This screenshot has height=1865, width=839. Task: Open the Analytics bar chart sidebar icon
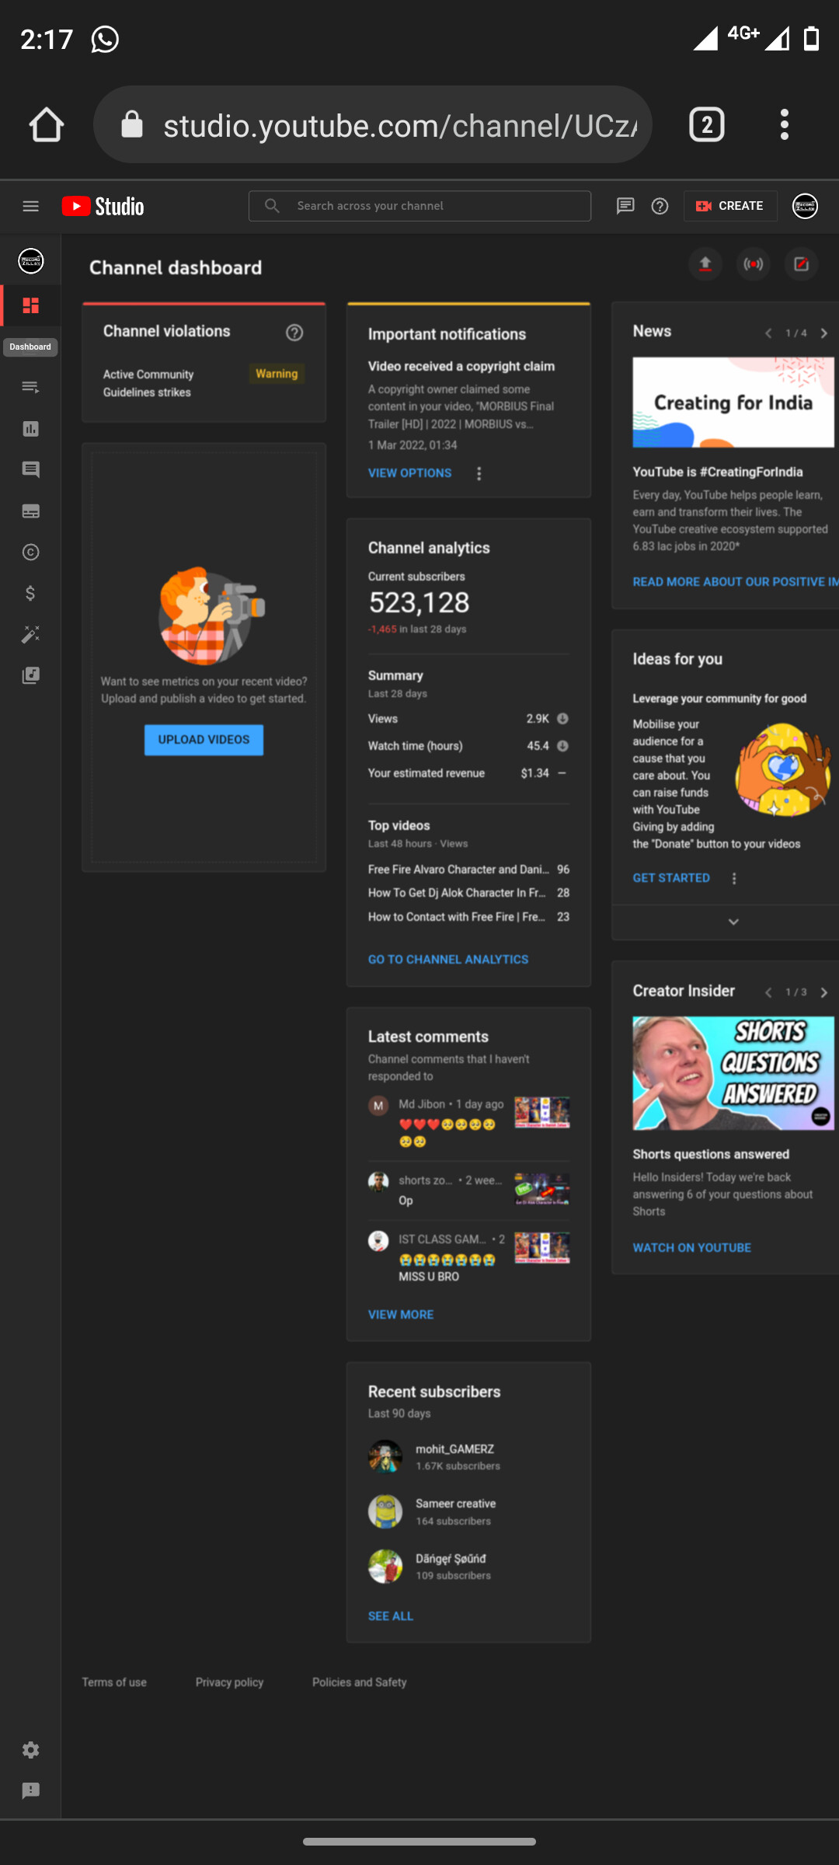[30, 429]
